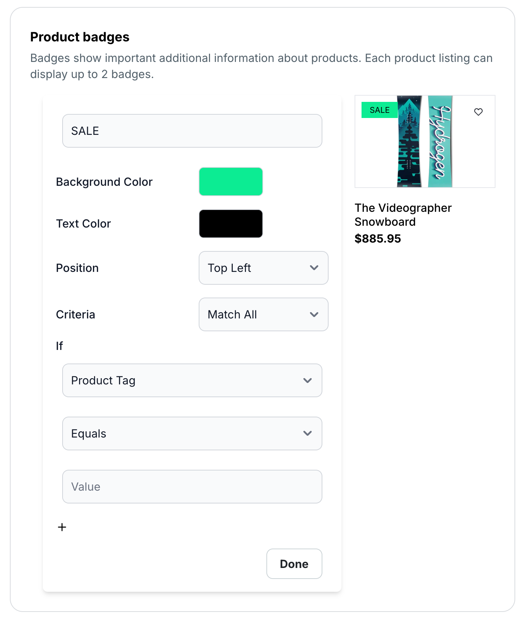Click the Background Color label
Image resolution: width=524 pixels, height=620 pixels.
tap(104, 182)
